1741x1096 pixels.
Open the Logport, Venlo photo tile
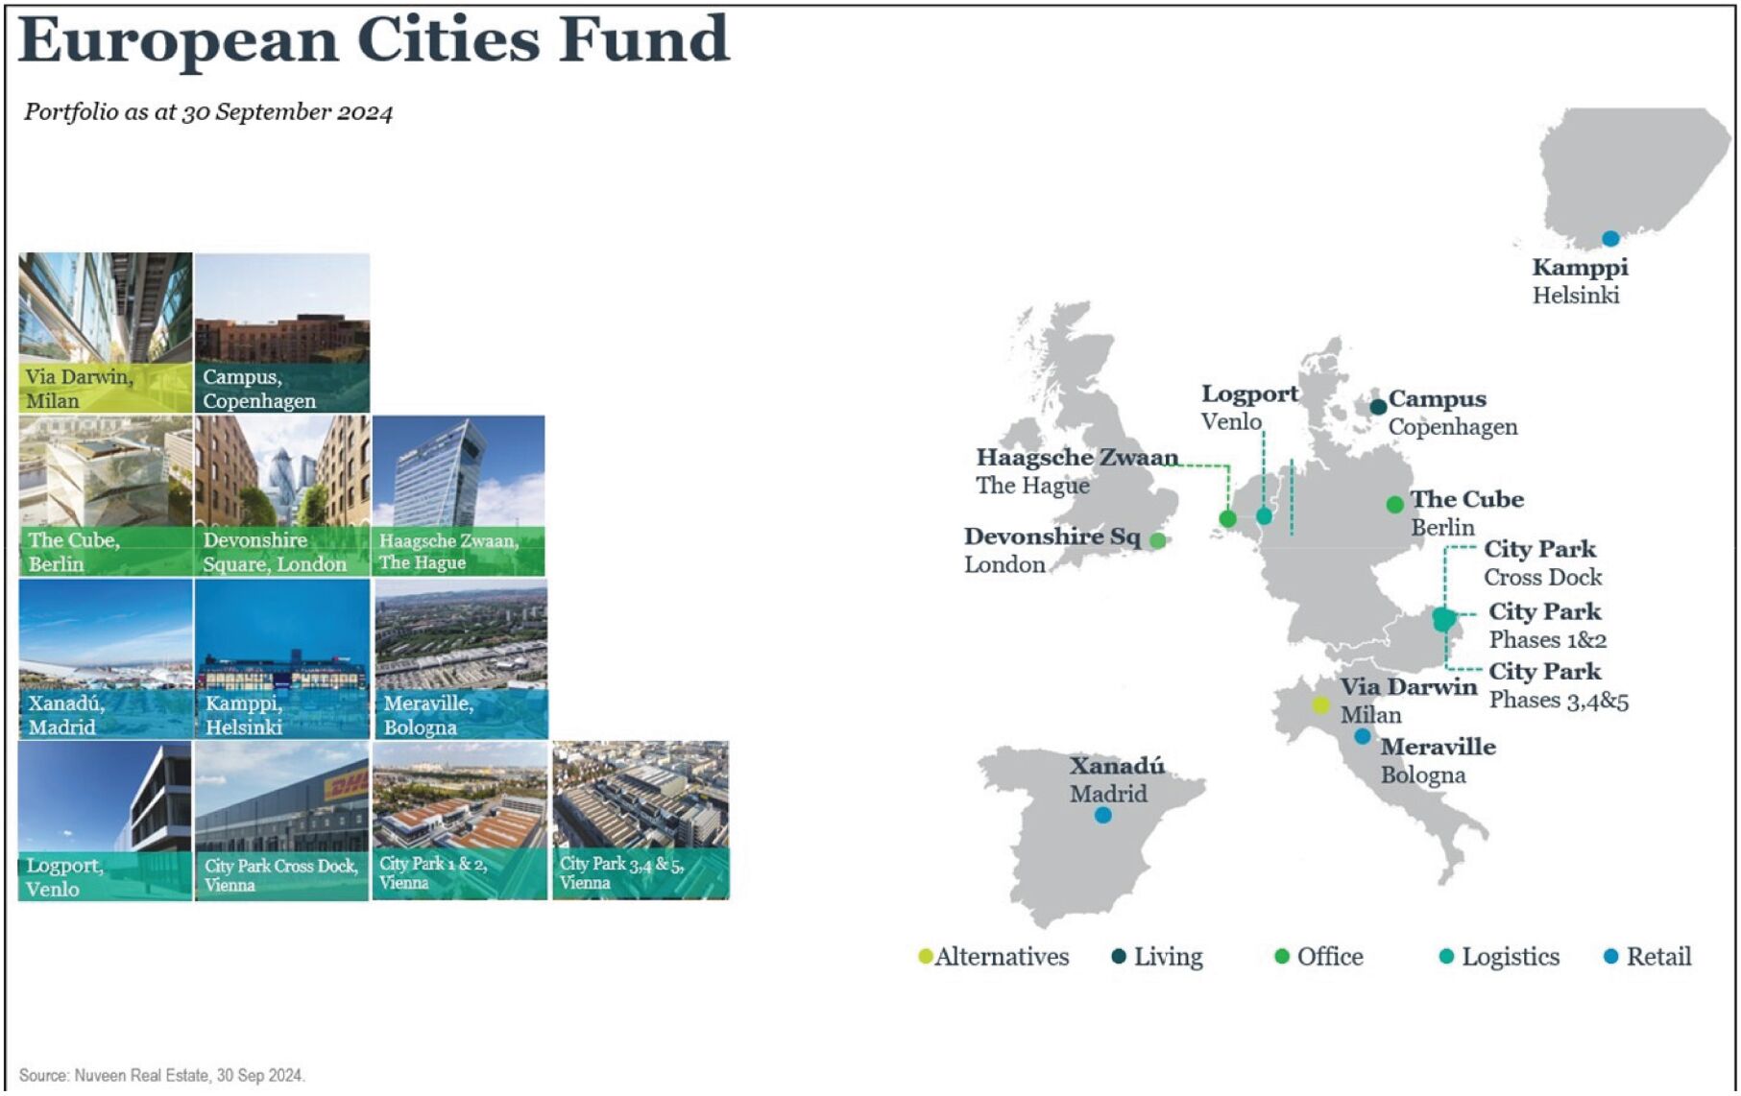106,821
